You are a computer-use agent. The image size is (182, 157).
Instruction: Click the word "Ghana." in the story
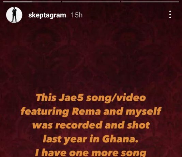[120, 139]
